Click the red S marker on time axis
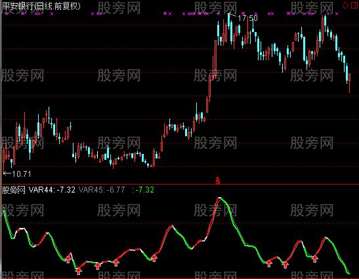Image resolution: width=359 pixels, height=279 pixels. coord(218,181)
